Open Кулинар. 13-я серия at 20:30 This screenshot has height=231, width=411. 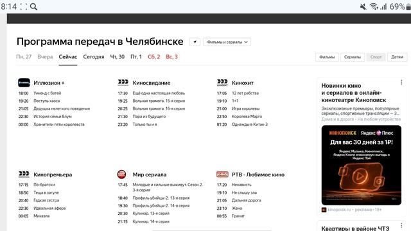pos(151,214)
